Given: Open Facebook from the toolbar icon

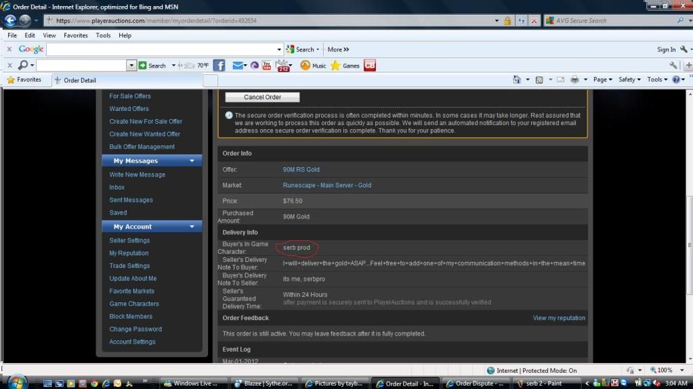Looking at the screenshot, I should click(x=219, y=66).
